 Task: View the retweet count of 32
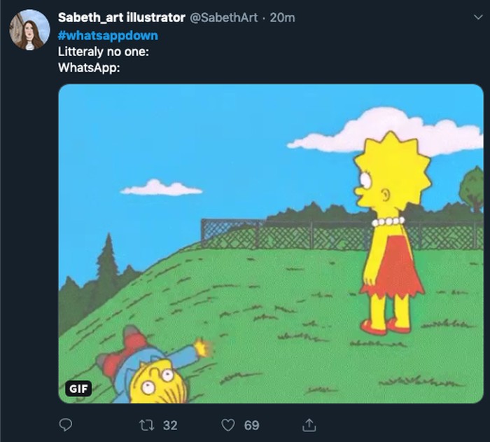point(170,425)
